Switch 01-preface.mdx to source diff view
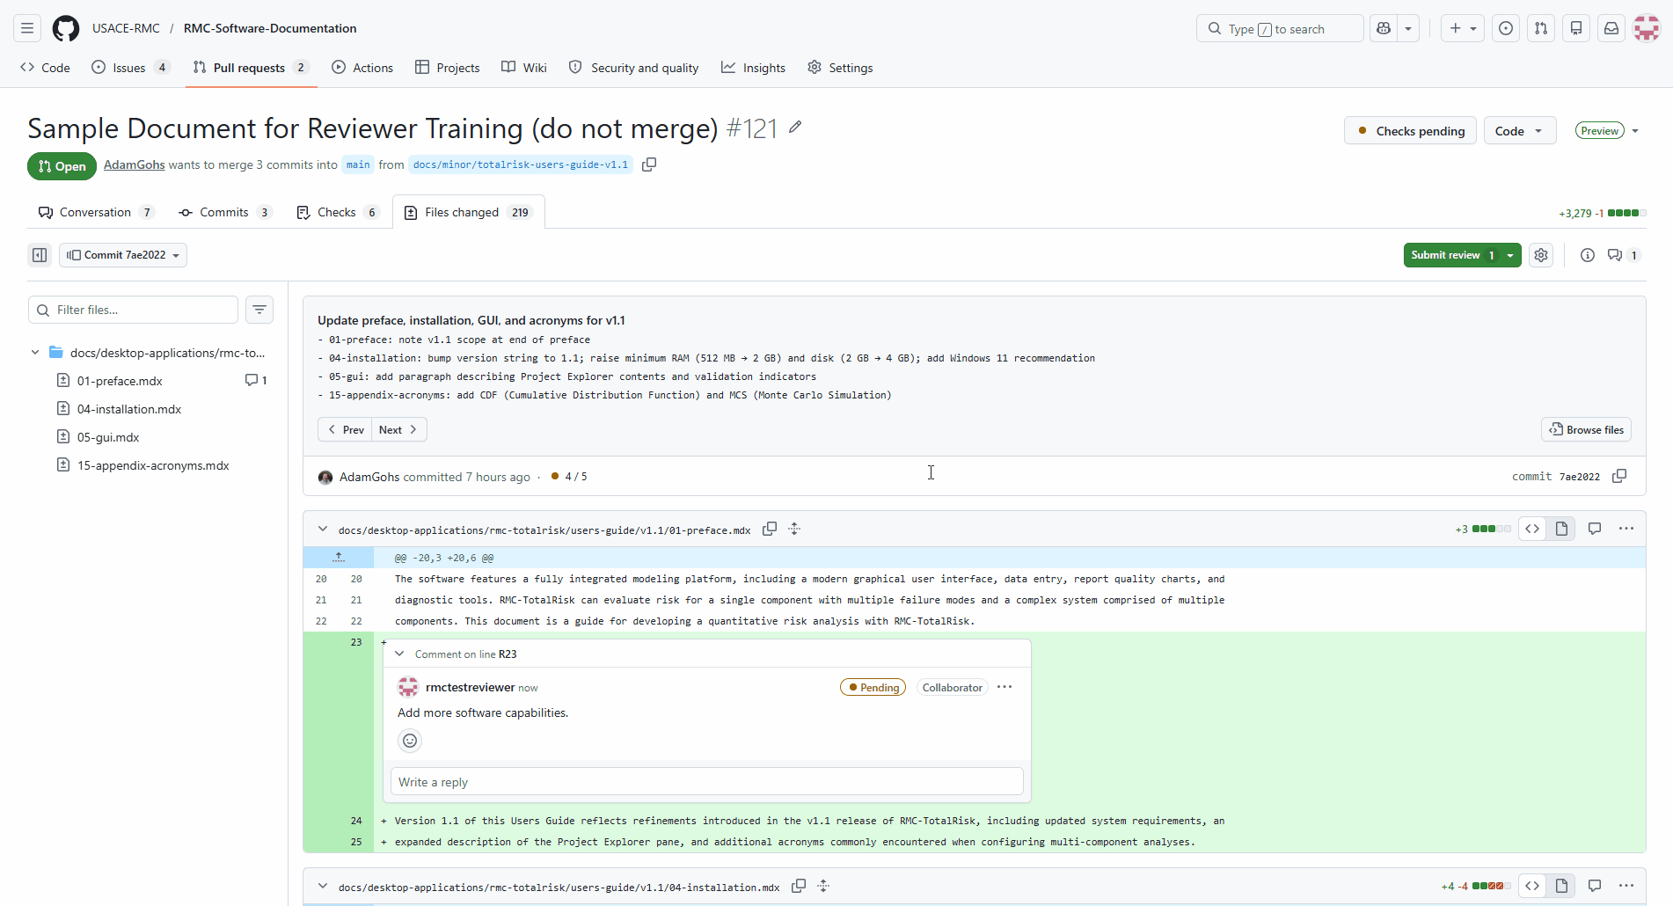 [x=1532, y=529]
